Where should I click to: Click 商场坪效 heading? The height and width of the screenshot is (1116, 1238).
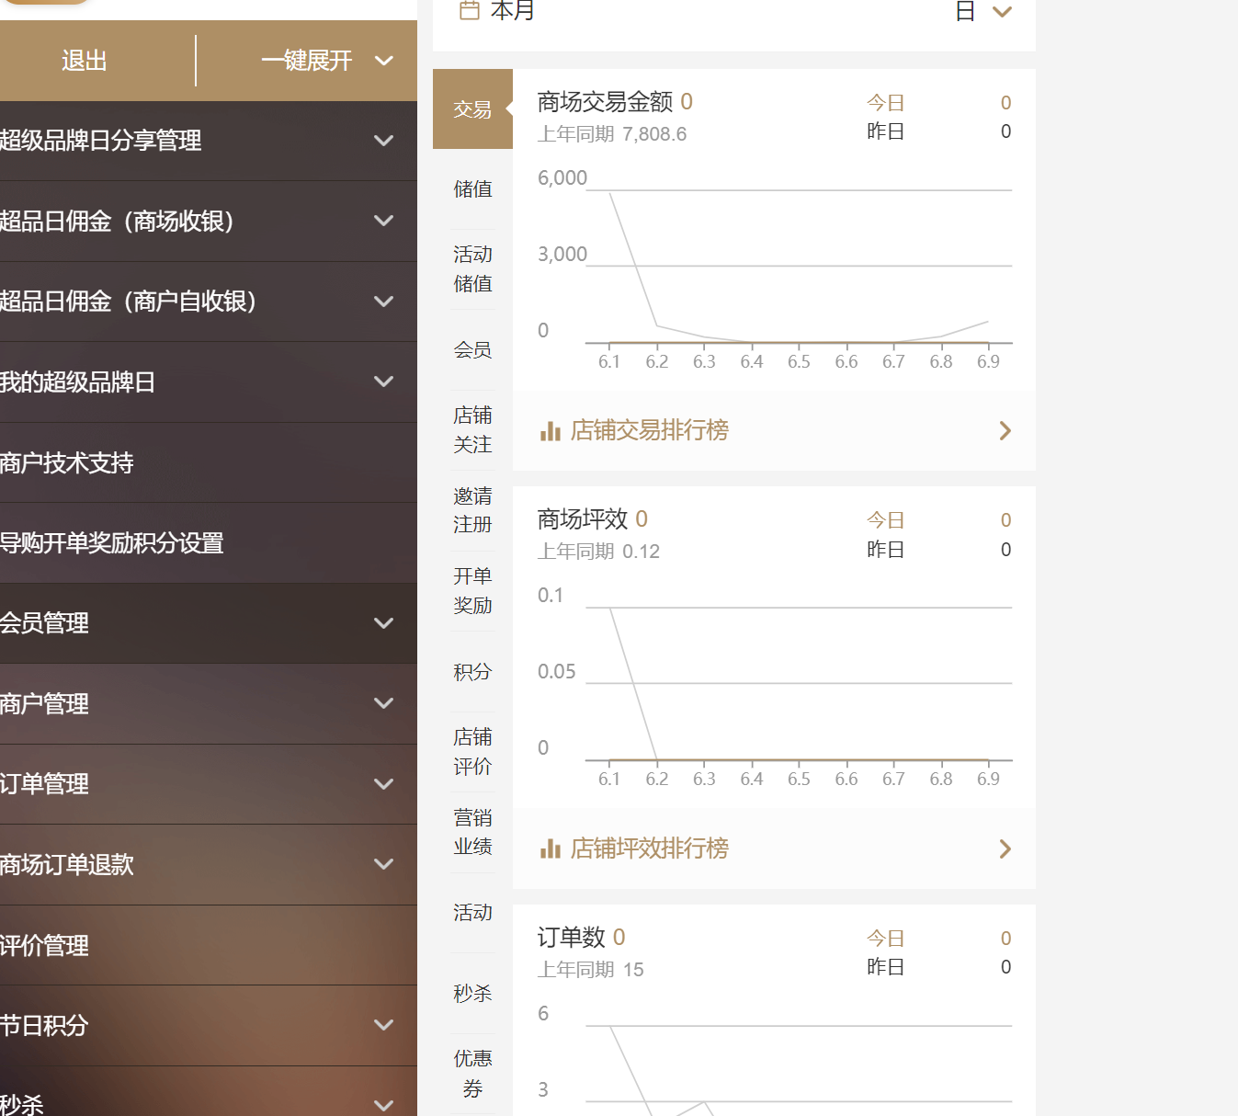coord(583,519)
